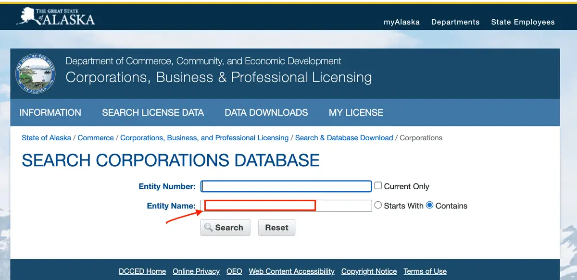Click the Department of Commerce header text
This screenshot has height=280, width=577.
click(x=203, y=61)
